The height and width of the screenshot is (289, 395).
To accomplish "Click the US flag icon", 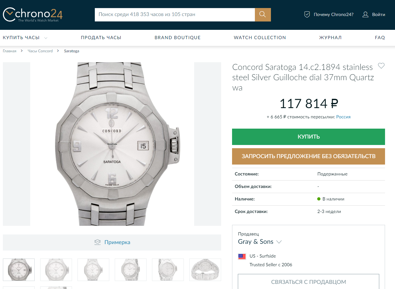I will [242, 256].
